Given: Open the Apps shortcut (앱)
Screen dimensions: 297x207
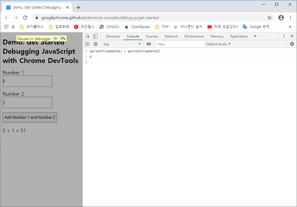Looking at the screenshot, I should [10, 27].
